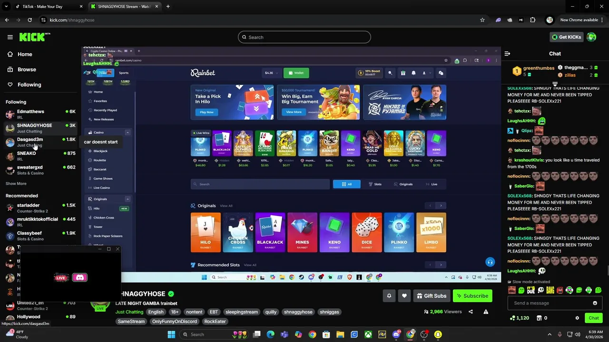This screenshot has width=609, height=342.
Task: Open the Chrome profile avatar
Action: (x=550, y=20)
